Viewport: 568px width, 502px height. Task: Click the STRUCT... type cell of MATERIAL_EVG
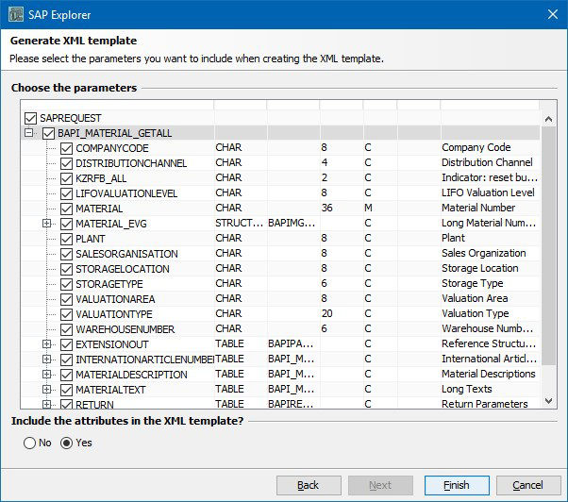[x=239, y=223]
